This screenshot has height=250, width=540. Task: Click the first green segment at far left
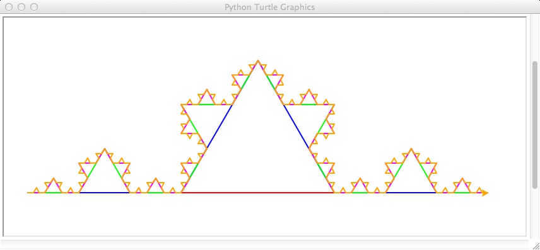point(54,193)
